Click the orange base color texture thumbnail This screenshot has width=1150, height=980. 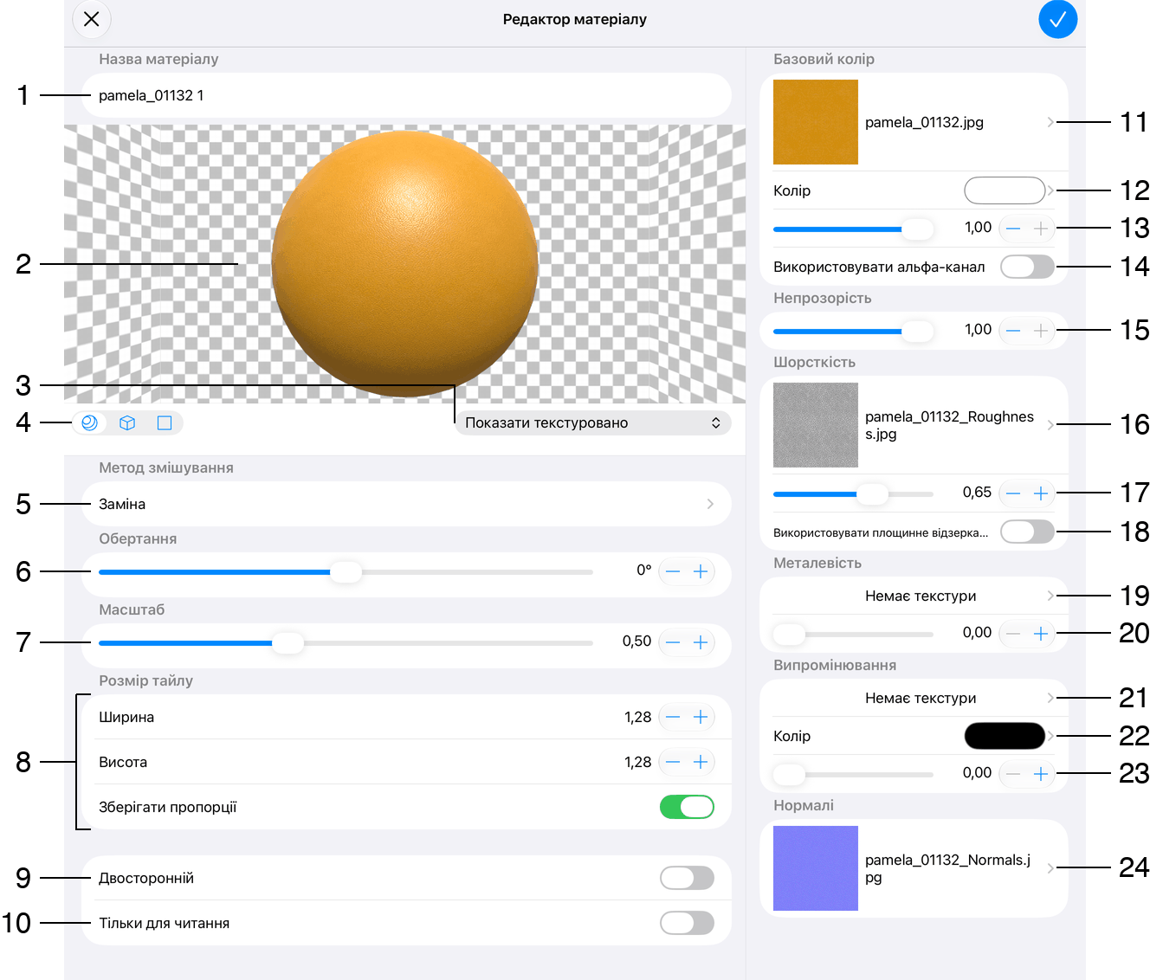tap(816, 122)
